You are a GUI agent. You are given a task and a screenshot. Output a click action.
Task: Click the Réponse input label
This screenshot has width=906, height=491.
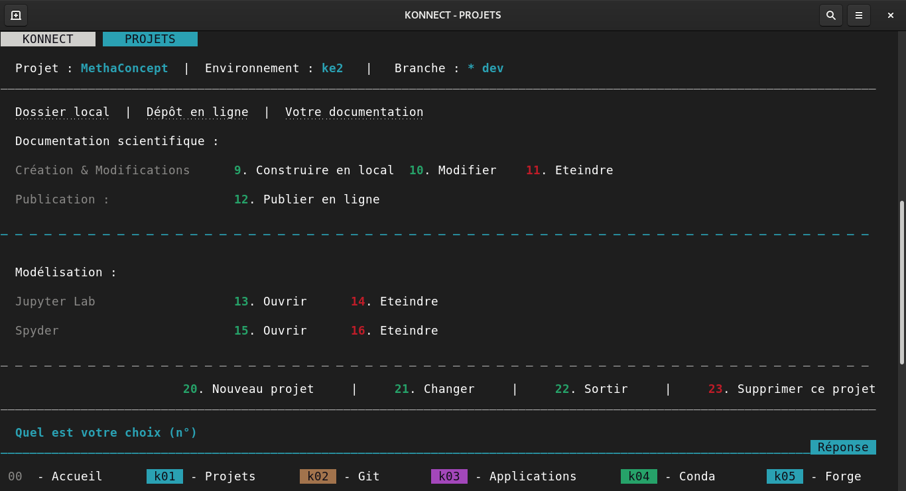point(842,447)
